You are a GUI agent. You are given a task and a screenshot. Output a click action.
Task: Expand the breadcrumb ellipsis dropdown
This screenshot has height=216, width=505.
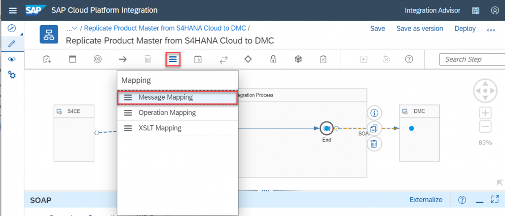pyautogui.click(x=72, y=29)
